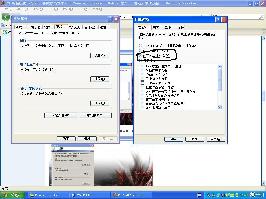Enable 为每种文件夹类型使用一种背景图片 checkbox
266x199 pixels.
pyautogui.click(x=142, y=91)
